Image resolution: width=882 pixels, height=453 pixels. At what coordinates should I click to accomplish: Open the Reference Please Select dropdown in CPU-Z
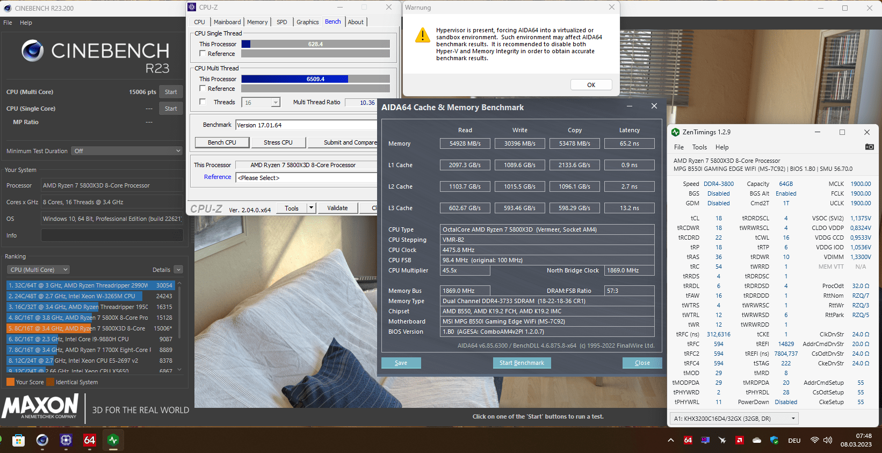[306, 178]
